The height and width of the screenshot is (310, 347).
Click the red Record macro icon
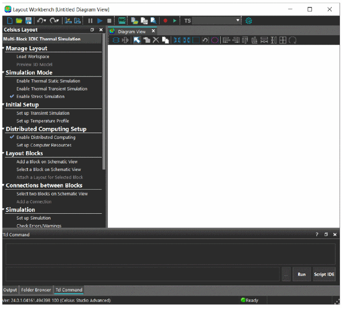click(165, 21)
